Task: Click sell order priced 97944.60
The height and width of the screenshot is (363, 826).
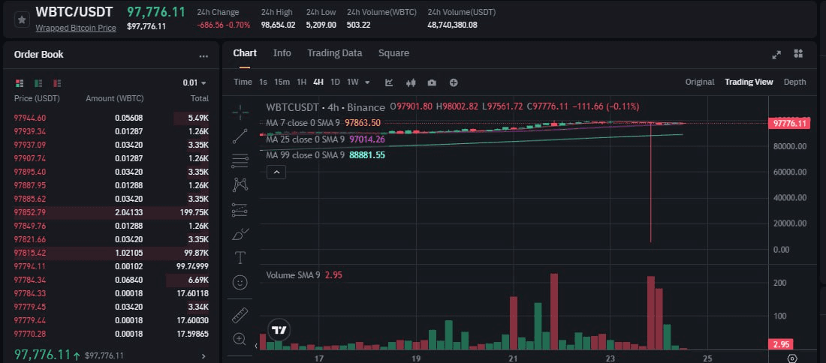Action: 111,118
